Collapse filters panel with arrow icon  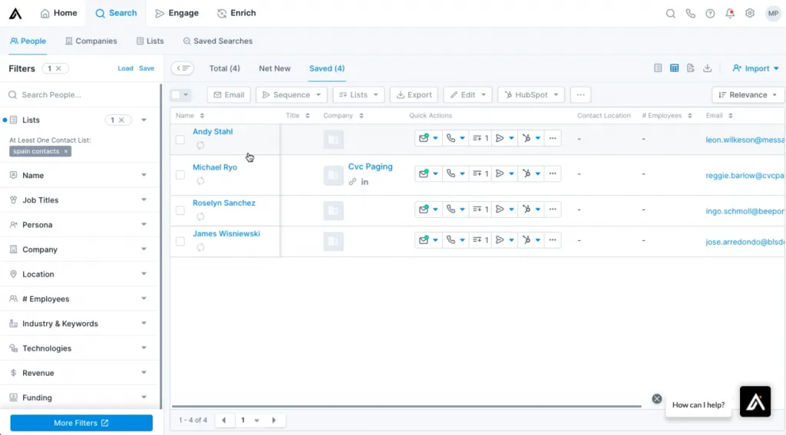click(x=182, y=68)
